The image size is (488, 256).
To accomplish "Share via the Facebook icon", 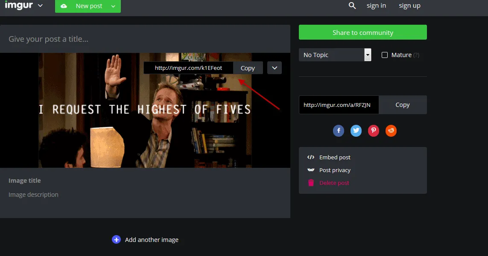I will (x=339, y=130).
